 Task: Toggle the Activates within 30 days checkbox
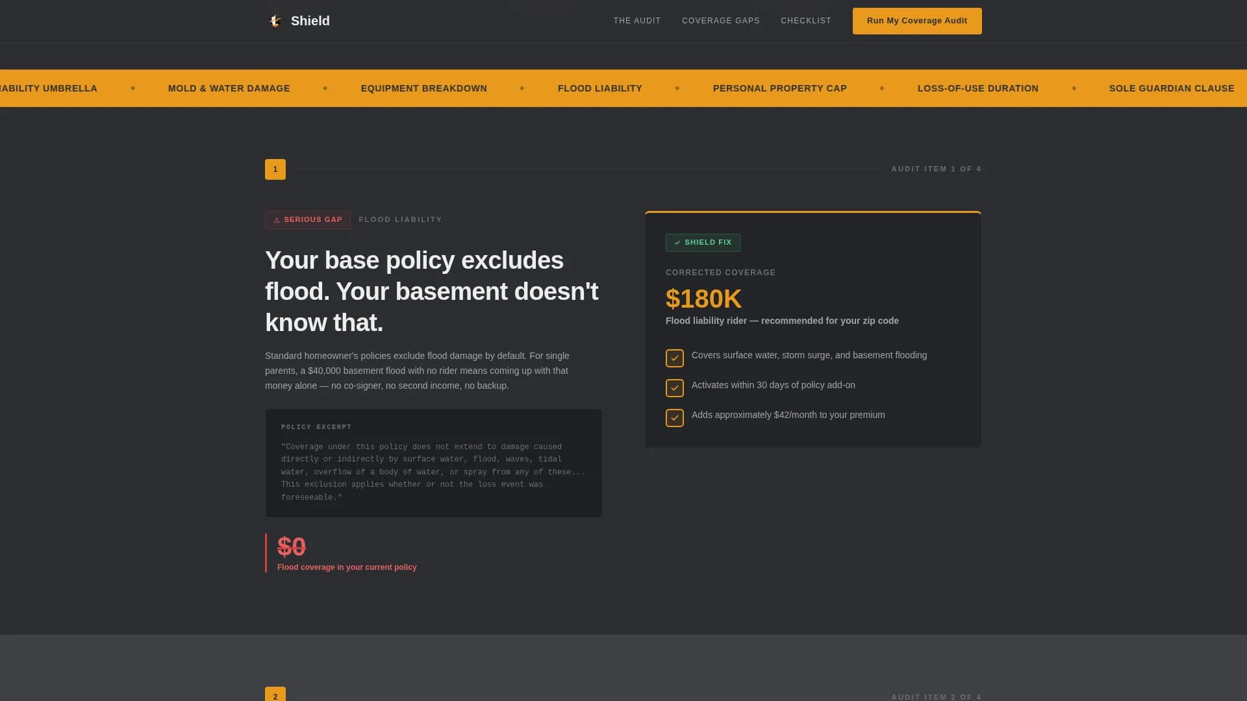click(675, 388)
